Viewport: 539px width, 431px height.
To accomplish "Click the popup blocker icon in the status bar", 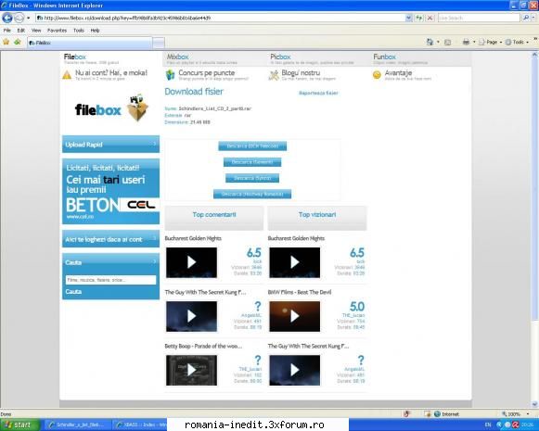I will [x=406, y=413].
